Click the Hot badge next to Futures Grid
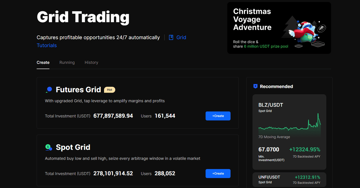The width and height of the screenshot is (360, 188). [x=109, y=90]
